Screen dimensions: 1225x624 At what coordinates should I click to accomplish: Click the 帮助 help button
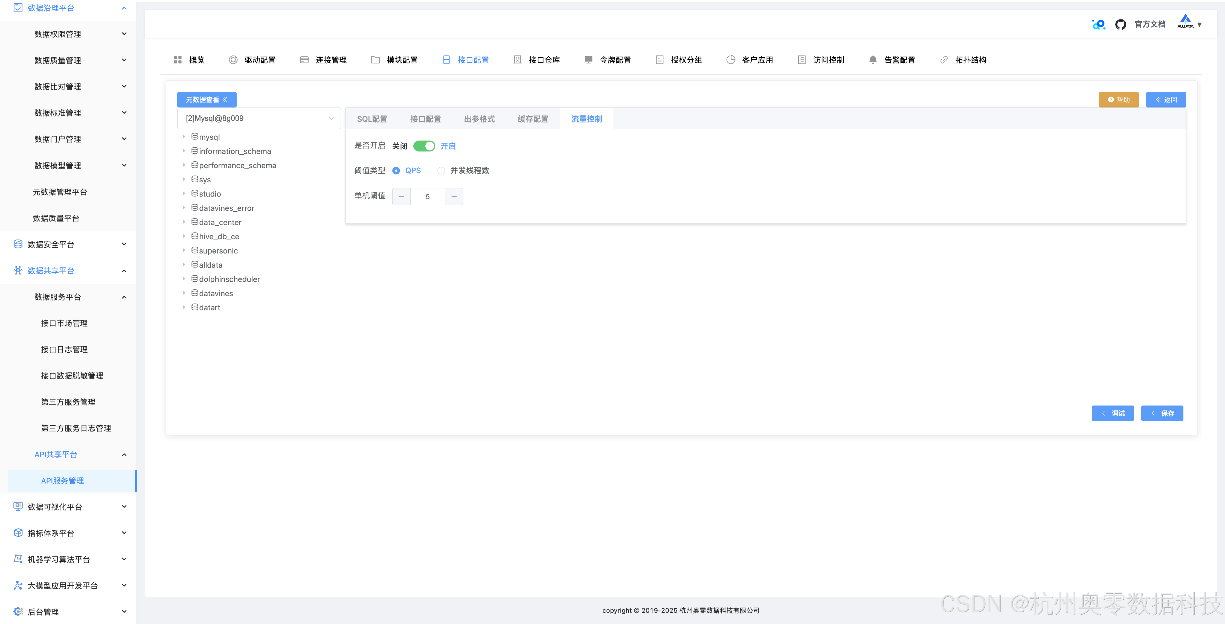[1119, 99]
